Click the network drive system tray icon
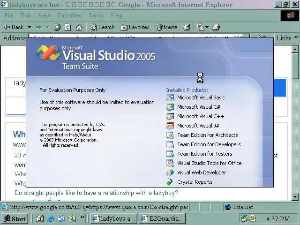Screen dimensions: 300x225 click(x=244, y=218)
